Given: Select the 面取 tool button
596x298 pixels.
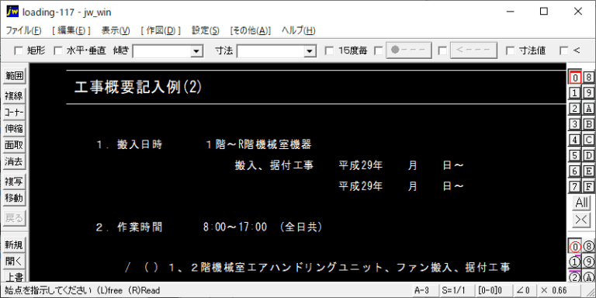Looking at the screenshot, I should tap(14, 145).
